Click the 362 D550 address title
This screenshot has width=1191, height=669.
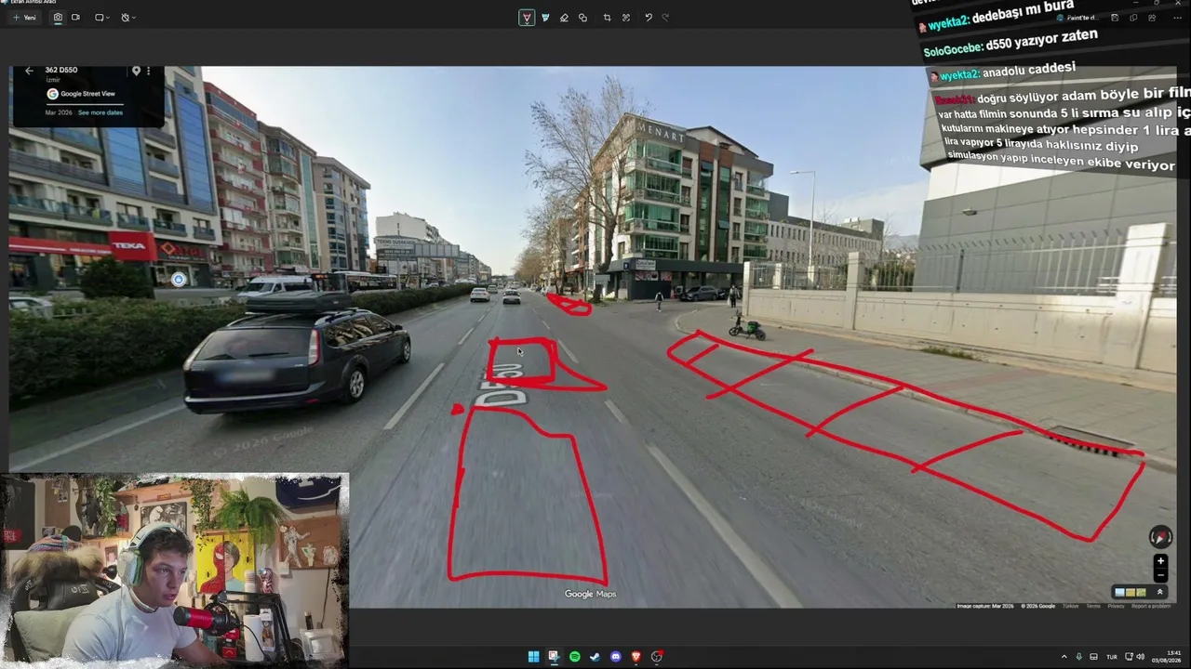click(x=61, y=71)
